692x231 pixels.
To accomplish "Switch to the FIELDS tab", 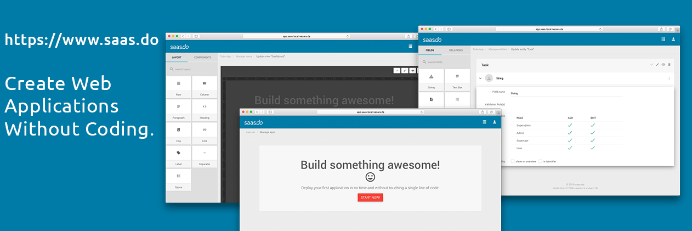I will tap(430, 50).
